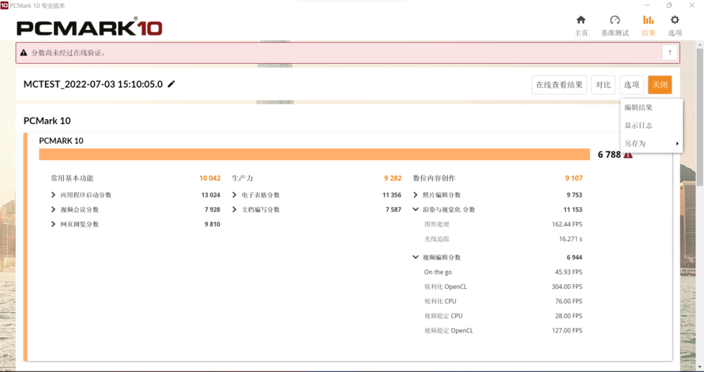Click the PCMARK 10 logo
The height and width of the screenshot is (372, 704).
tap(89, 27)
